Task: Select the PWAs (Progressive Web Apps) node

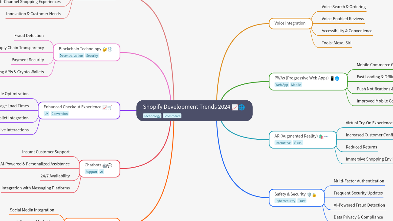Action: point(308,81)
